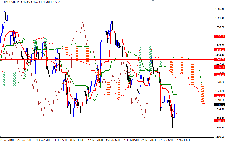
Task: Click the 8 Feb 04:00 time label
Action: coord(77,140)
